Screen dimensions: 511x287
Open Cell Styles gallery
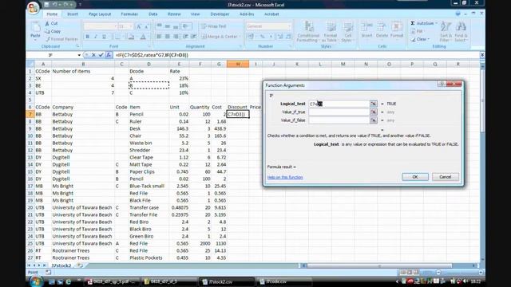[x=348, y=32]
